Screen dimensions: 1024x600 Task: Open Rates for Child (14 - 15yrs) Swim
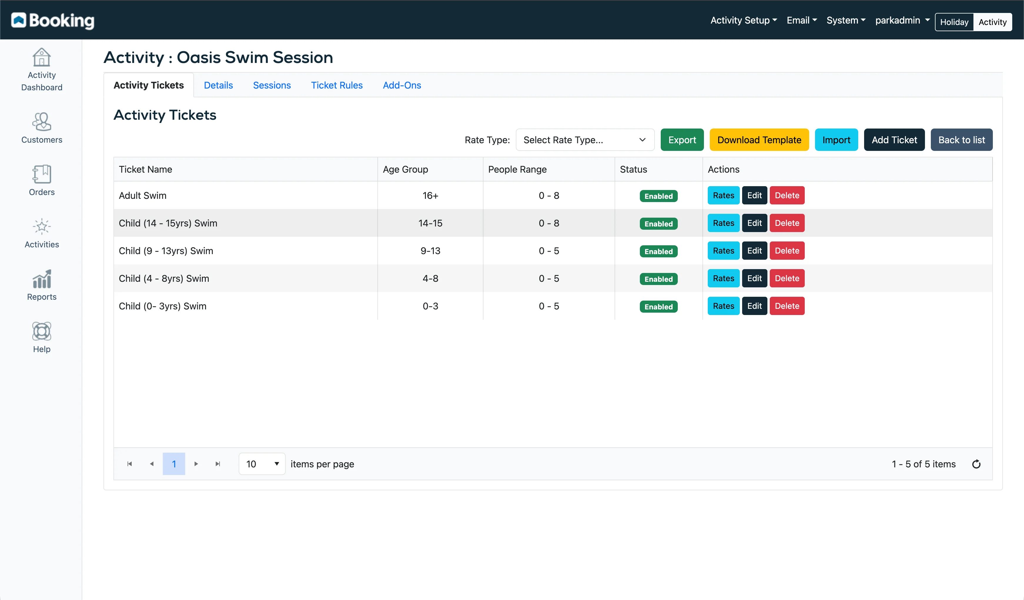pos(723,223)
